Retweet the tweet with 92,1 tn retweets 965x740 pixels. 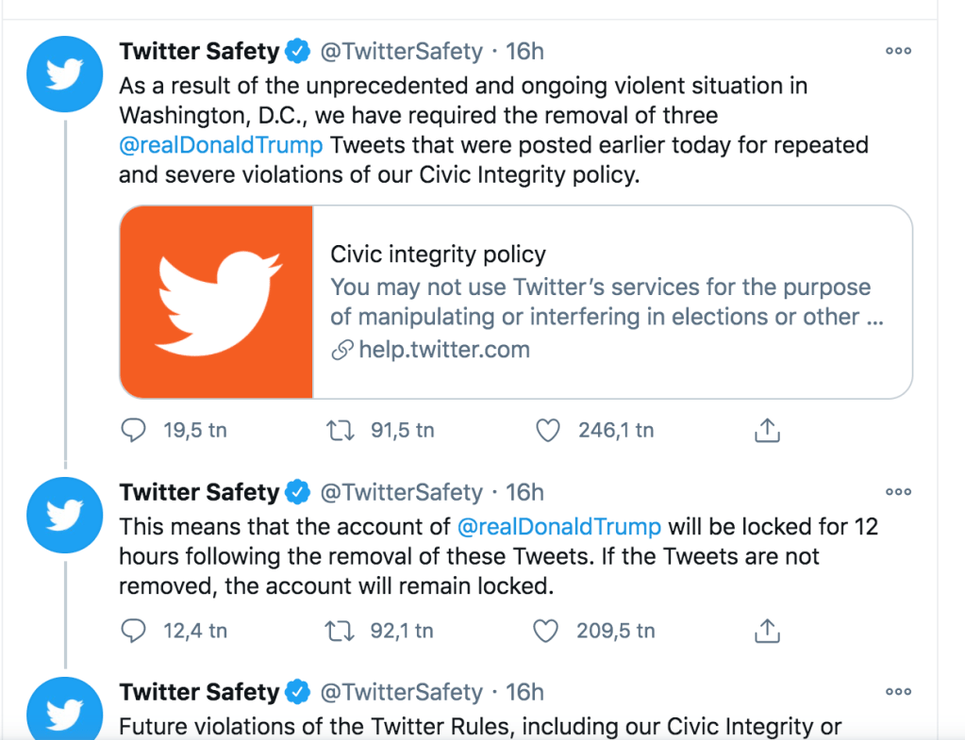[340, 631]
